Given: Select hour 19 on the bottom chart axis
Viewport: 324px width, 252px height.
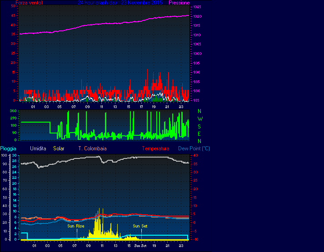Looking at the screenshot, I should tap(154, 246).
